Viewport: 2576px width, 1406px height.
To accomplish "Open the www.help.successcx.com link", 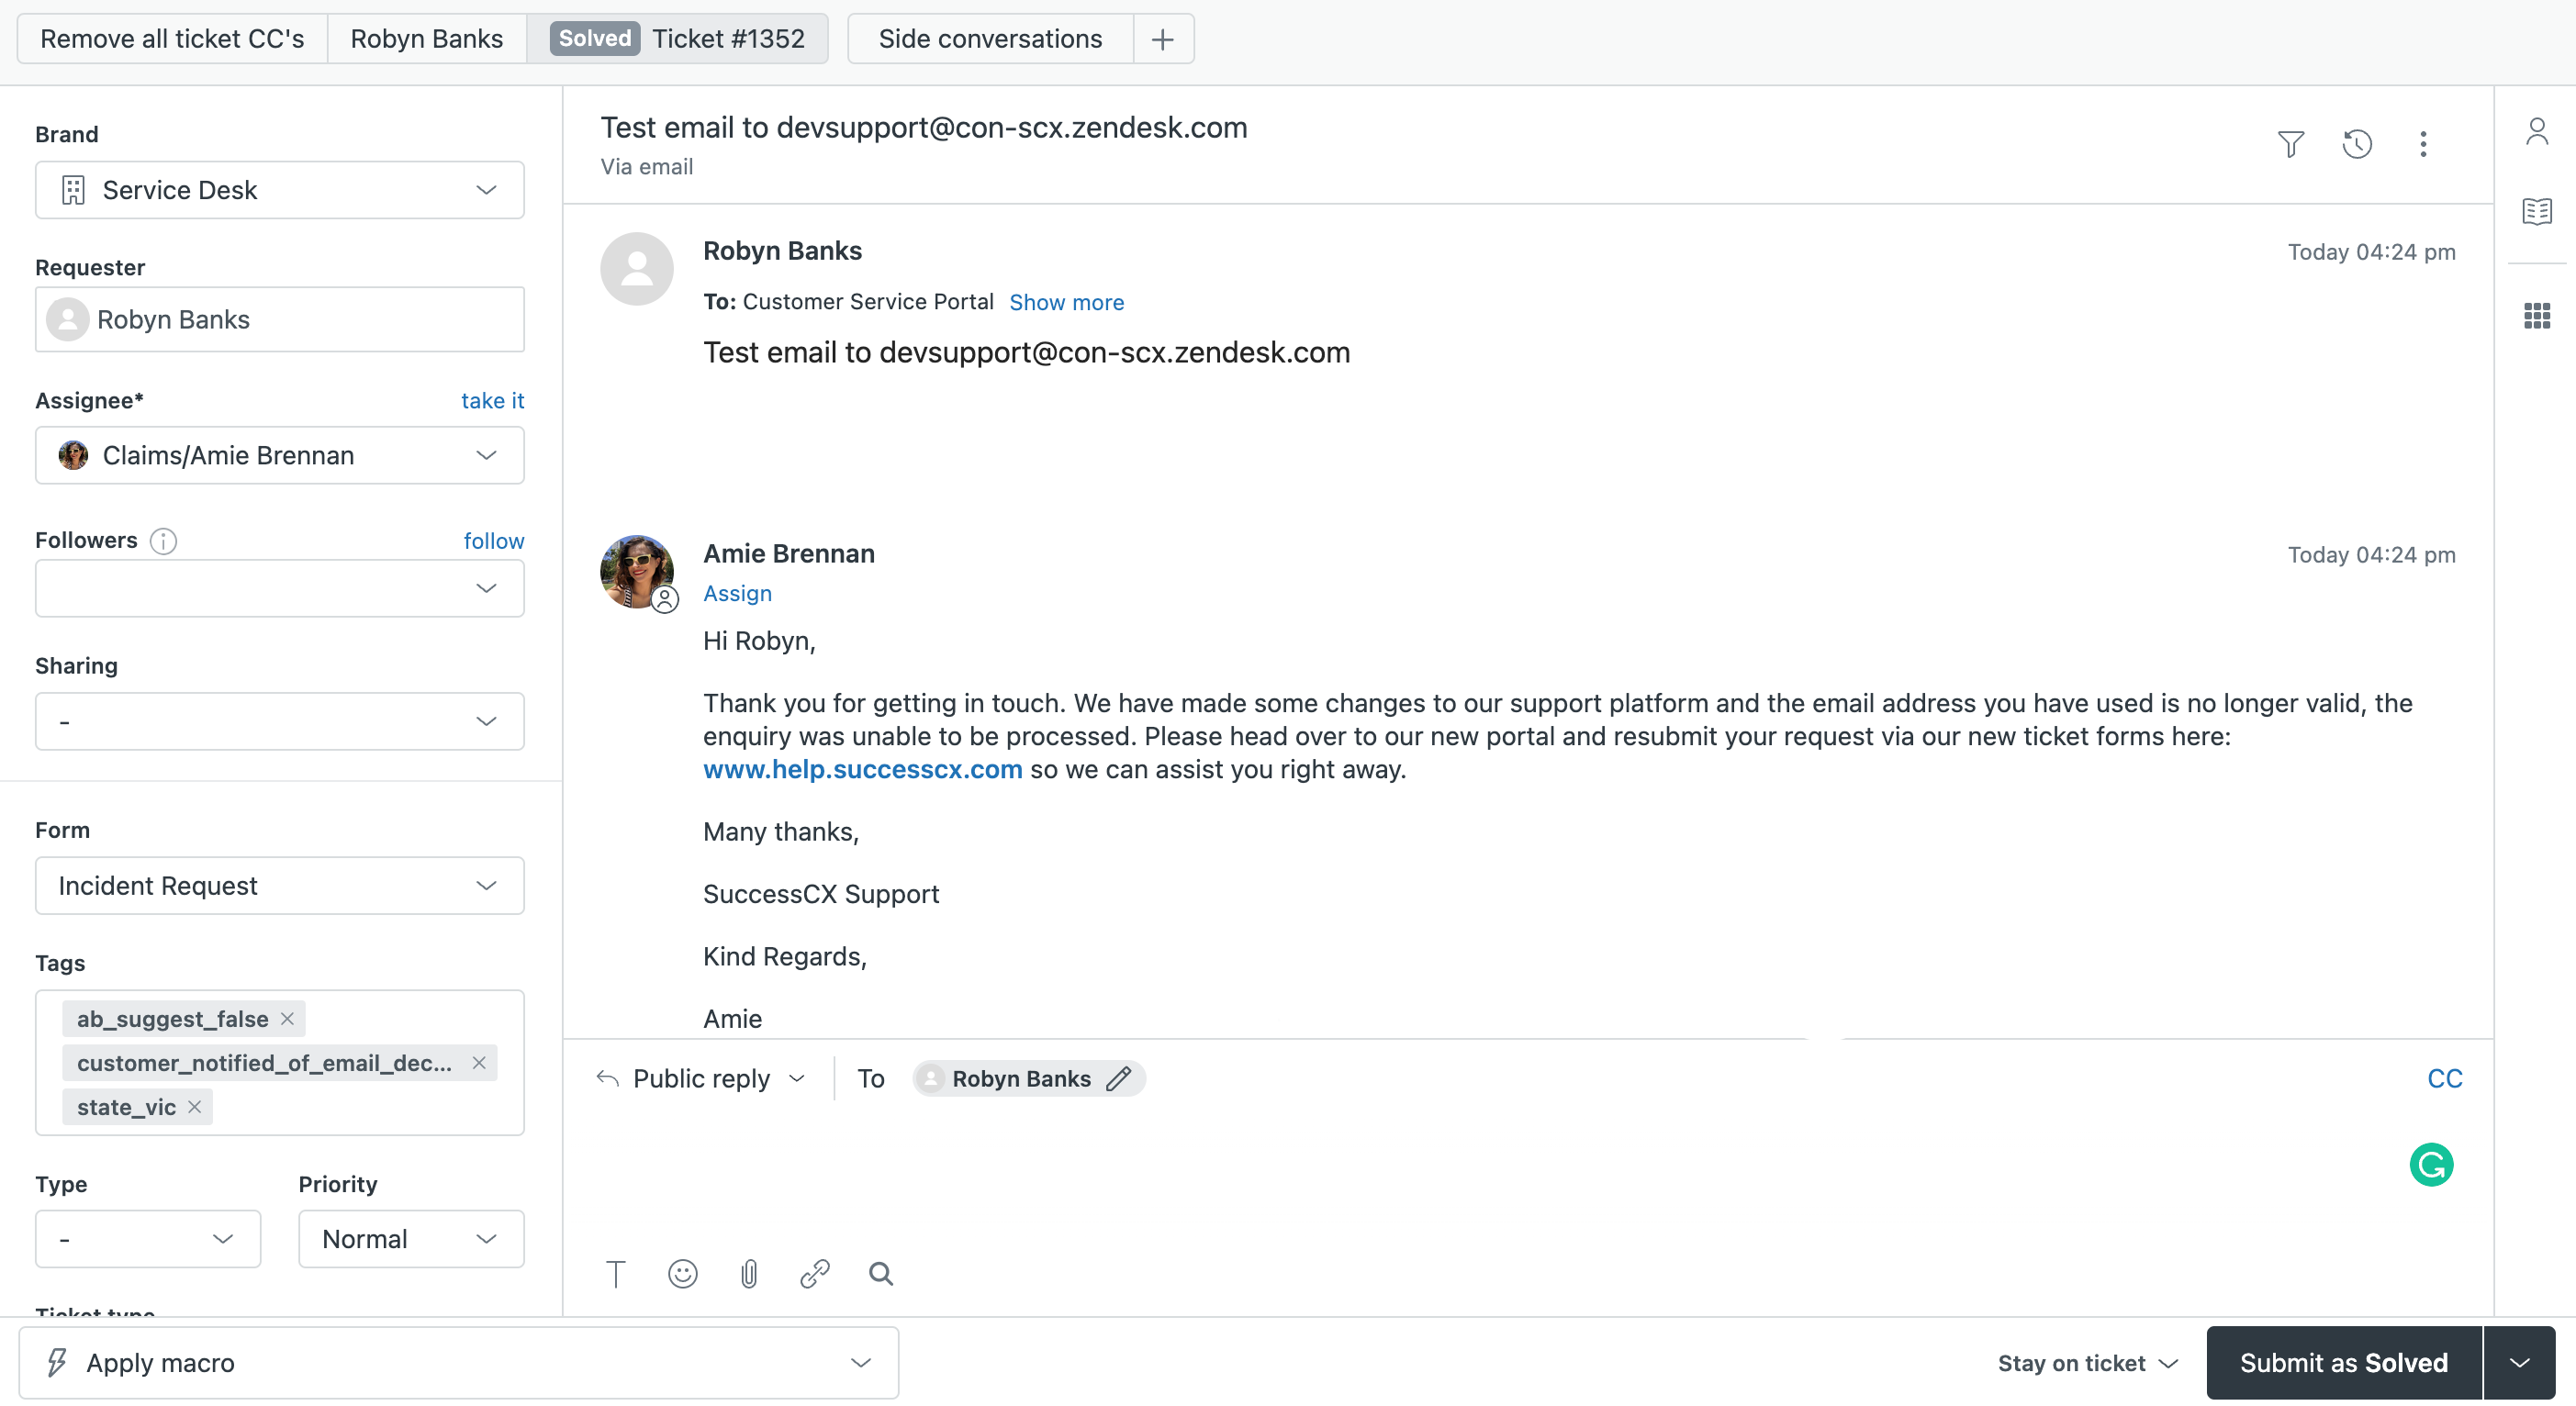I will pyautogui.click(x=861, y=769).
